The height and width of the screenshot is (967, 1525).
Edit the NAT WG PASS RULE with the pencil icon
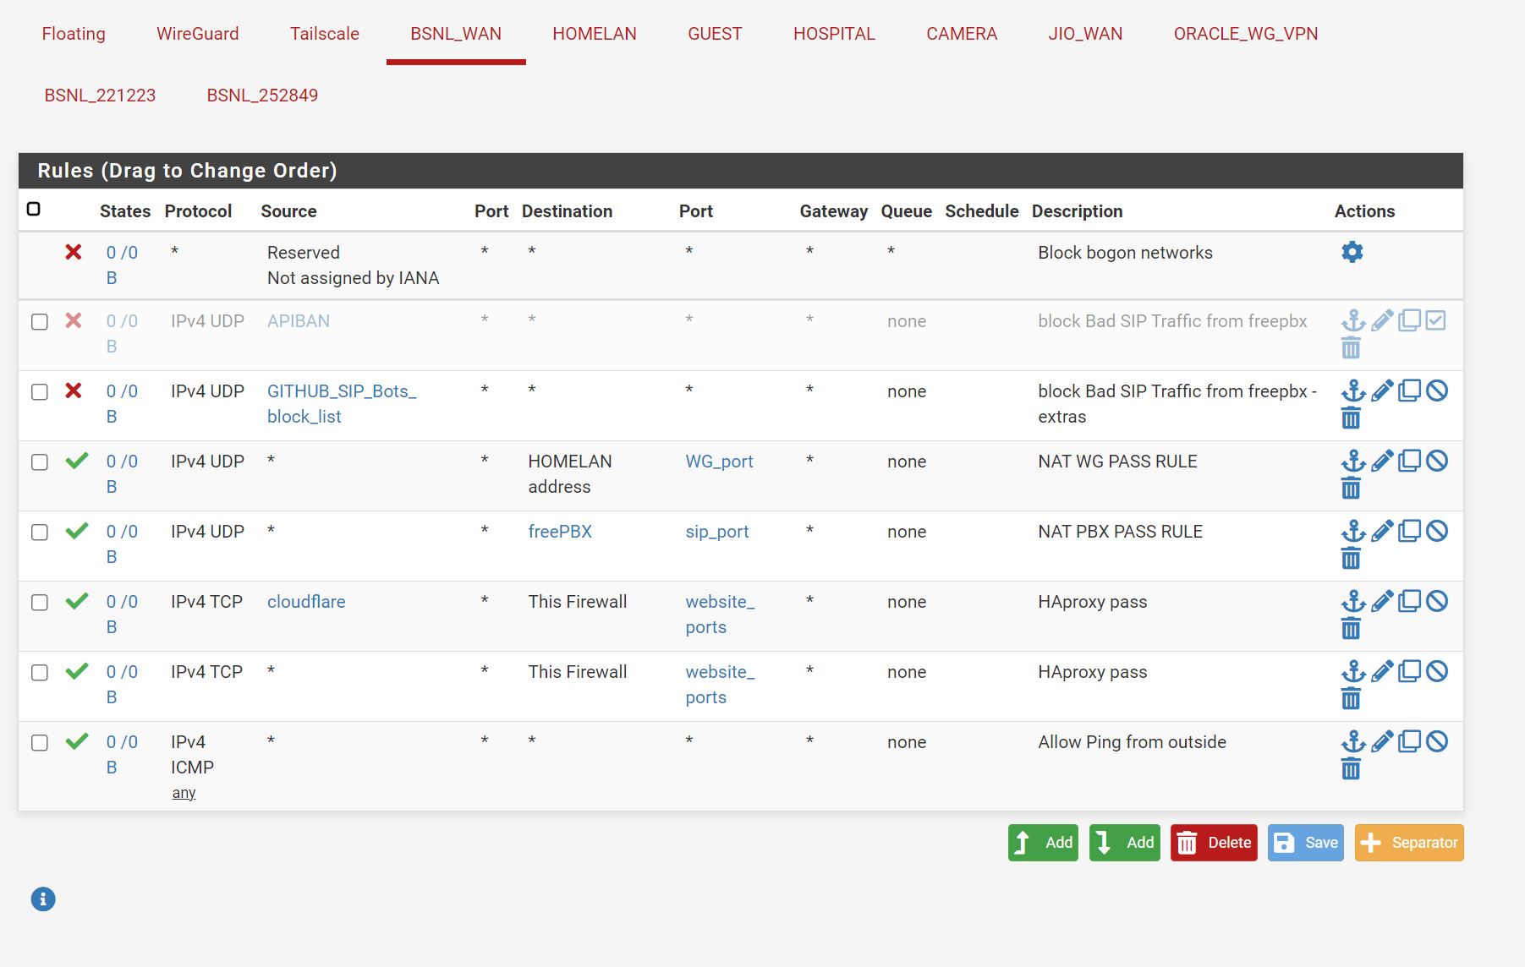1381,461
